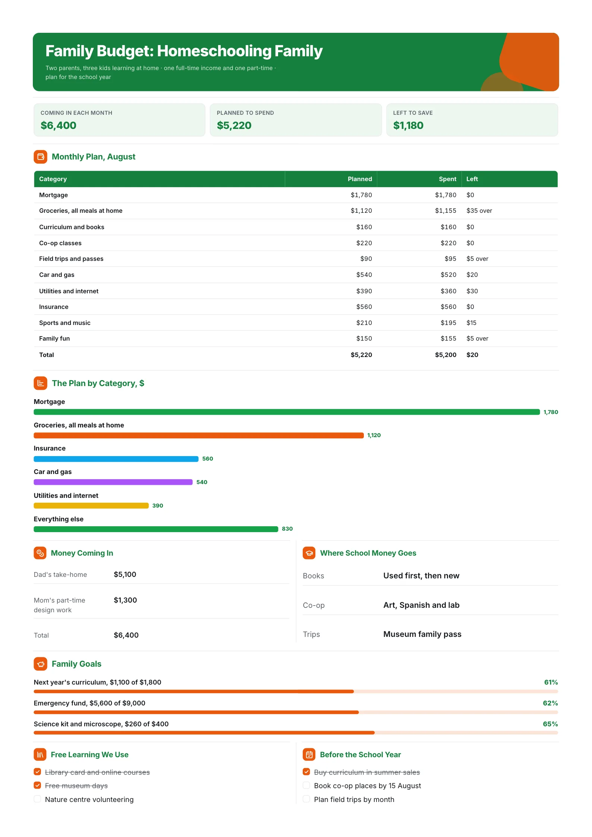The image size is (592, 837).
Task: Click the yellow Utilities and internet bar
Action: click(x=91, y=506)
